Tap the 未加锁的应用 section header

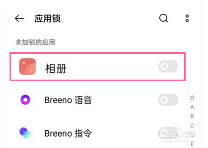35,42
